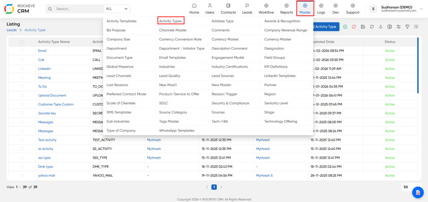Open the Contacts navigation icon
428x202 pixels.
pyautogui.click(x=228, y=5)
